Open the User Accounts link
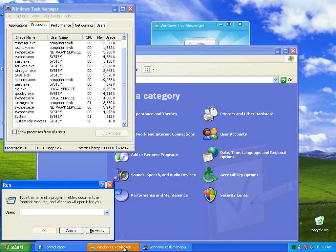Viewport: 336px width, 252px height. [233, 134]
